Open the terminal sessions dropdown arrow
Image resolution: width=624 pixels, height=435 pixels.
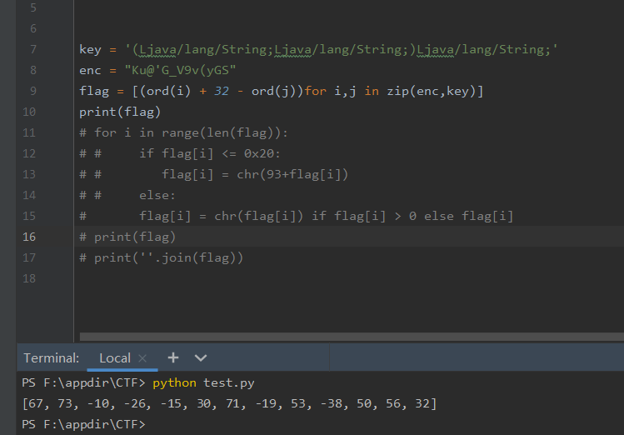(201, 357)
